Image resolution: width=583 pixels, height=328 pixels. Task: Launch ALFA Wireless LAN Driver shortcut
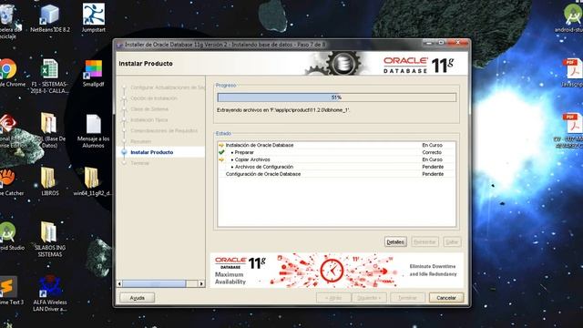point(50,293)
